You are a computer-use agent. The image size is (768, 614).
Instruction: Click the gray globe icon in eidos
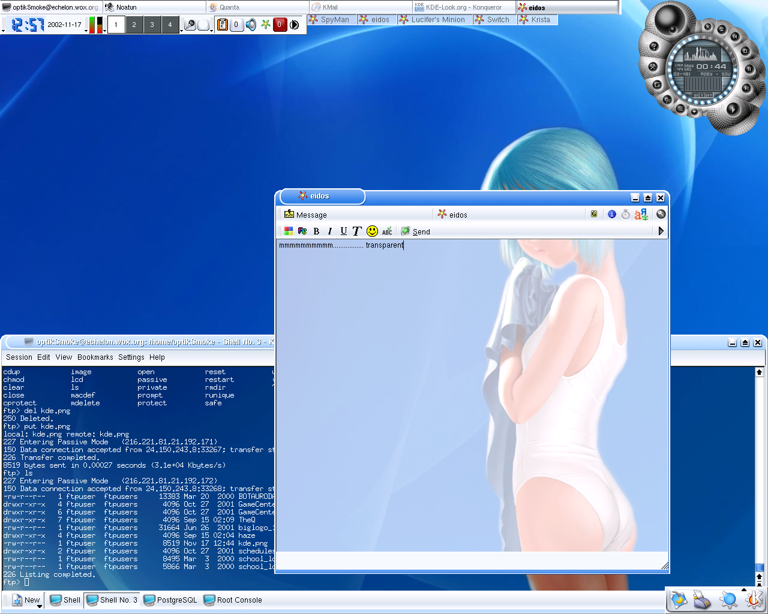point(661,214)
